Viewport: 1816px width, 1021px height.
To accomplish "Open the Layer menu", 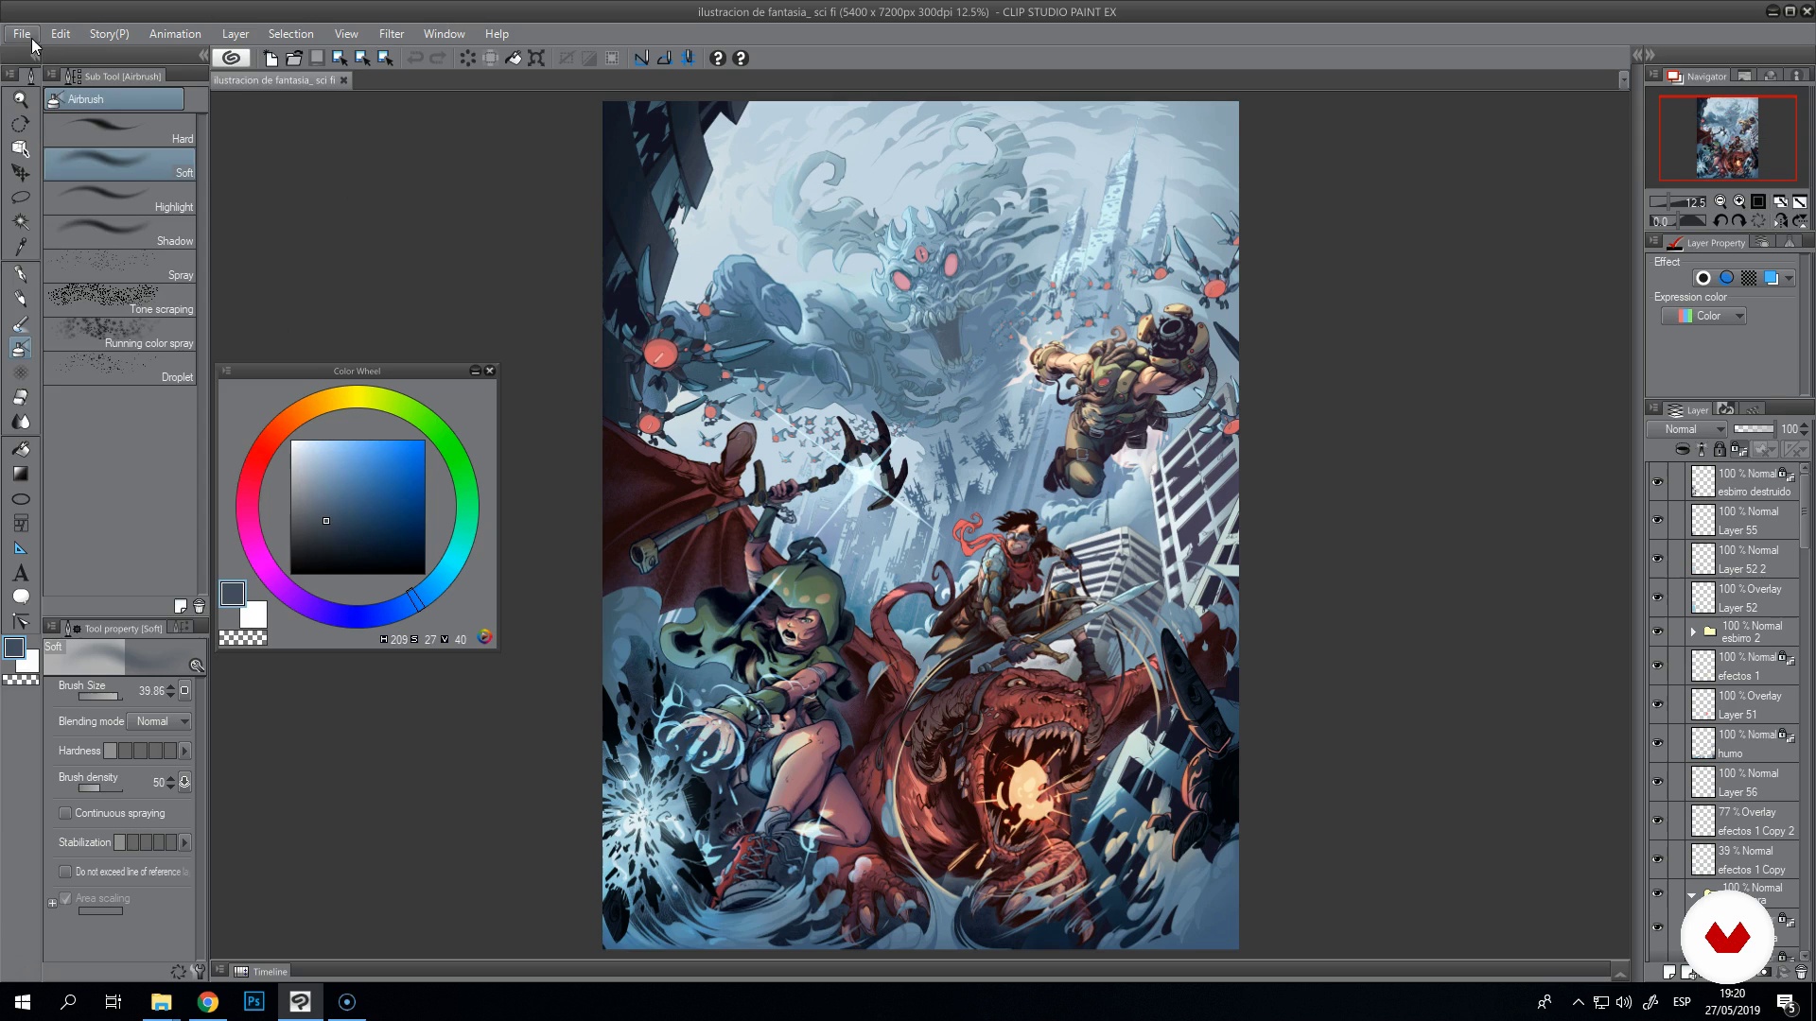I will [236, 33].
